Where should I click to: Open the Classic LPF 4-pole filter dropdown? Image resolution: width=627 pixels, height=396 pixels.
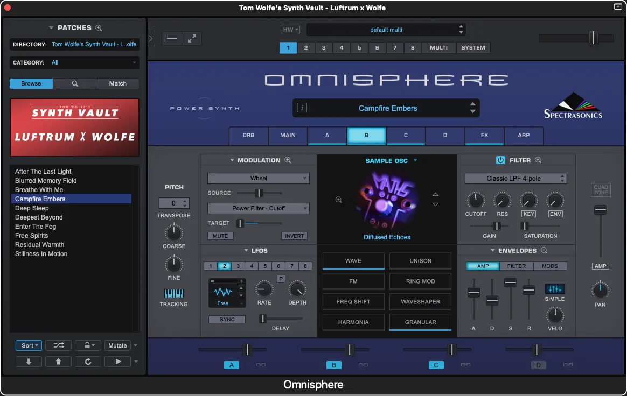point(516,178)
